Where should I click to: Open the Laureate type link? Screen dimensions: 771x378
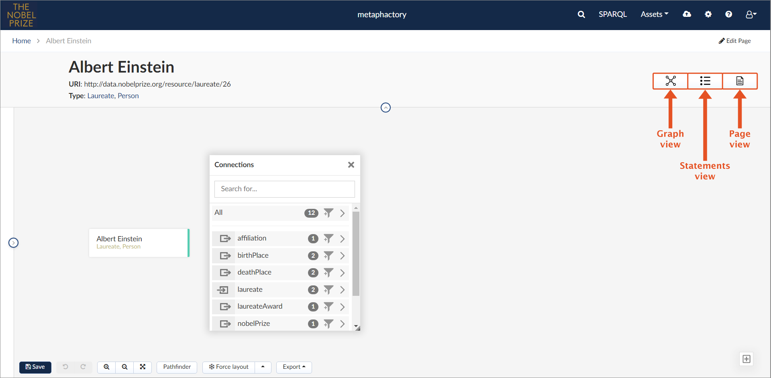(x=100, y=96)
